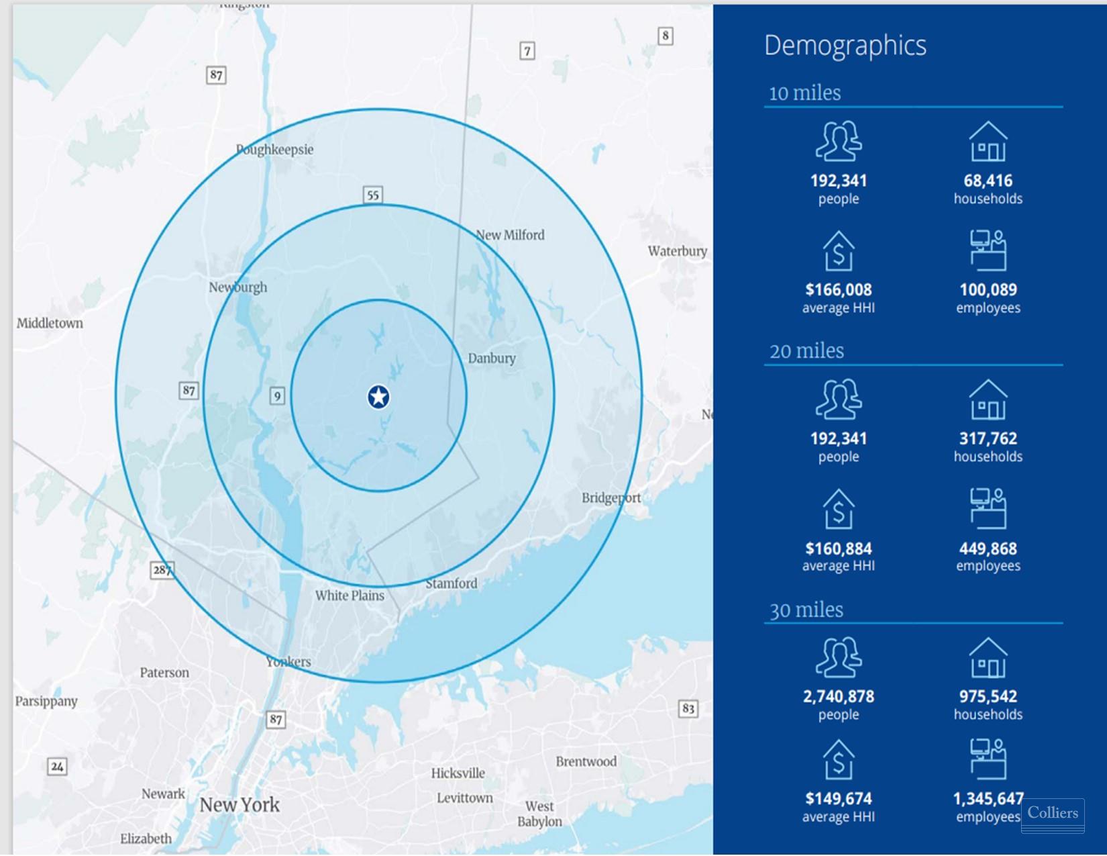Viewport: 1107px width, 856px height.
Task: Click the people icon under 20 miles
Action: pos(838,399)
